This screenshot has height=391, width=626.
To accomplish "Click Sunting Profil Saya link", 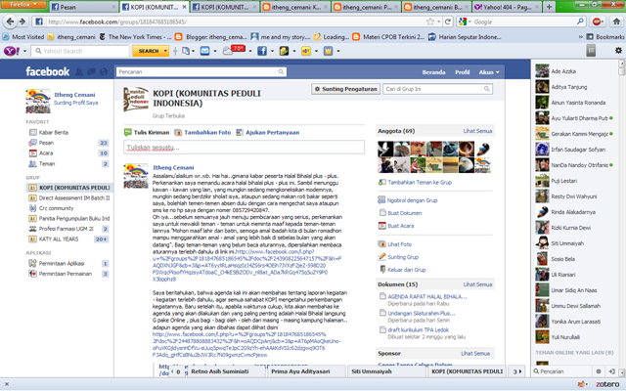I will click(x=76, y=103).
